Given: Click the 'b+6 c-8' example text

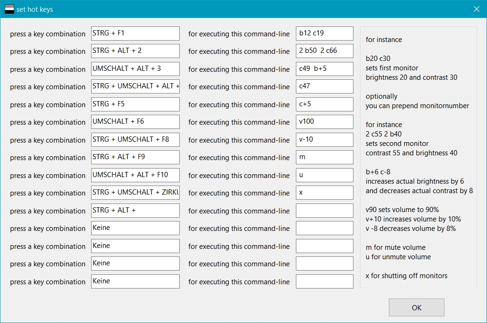Looking at the screenshot, I should (378, 171).
